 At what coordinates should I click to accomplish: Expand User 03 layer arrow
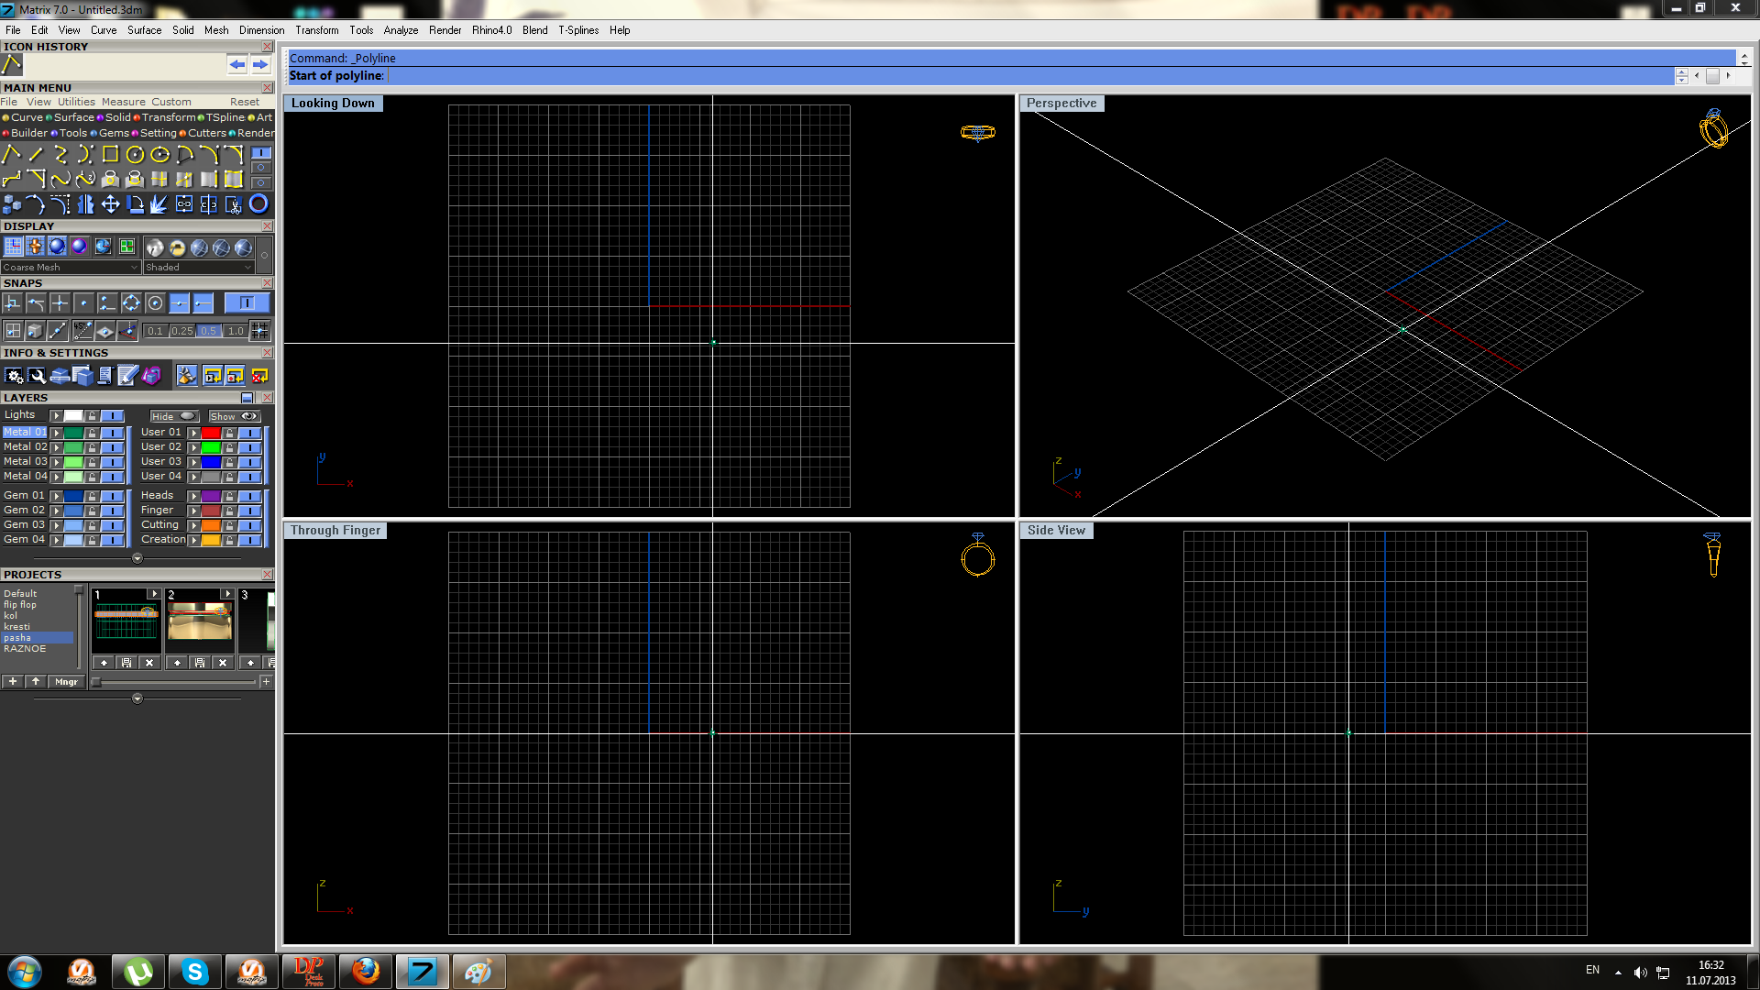click(193, 462)
